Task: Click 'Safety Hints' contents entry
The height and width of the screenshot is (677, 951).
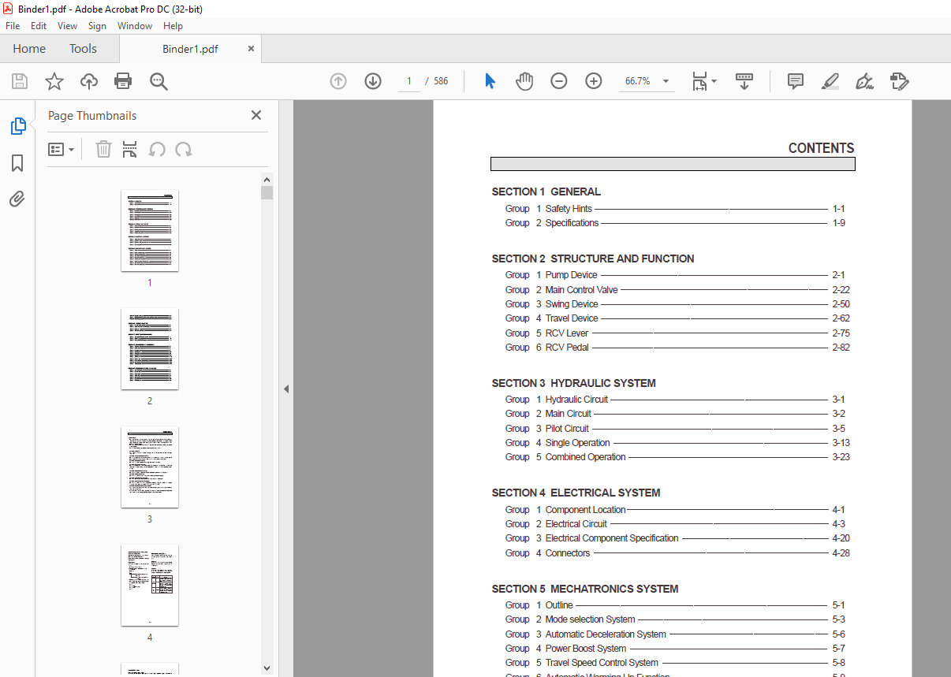Action: 568,209
